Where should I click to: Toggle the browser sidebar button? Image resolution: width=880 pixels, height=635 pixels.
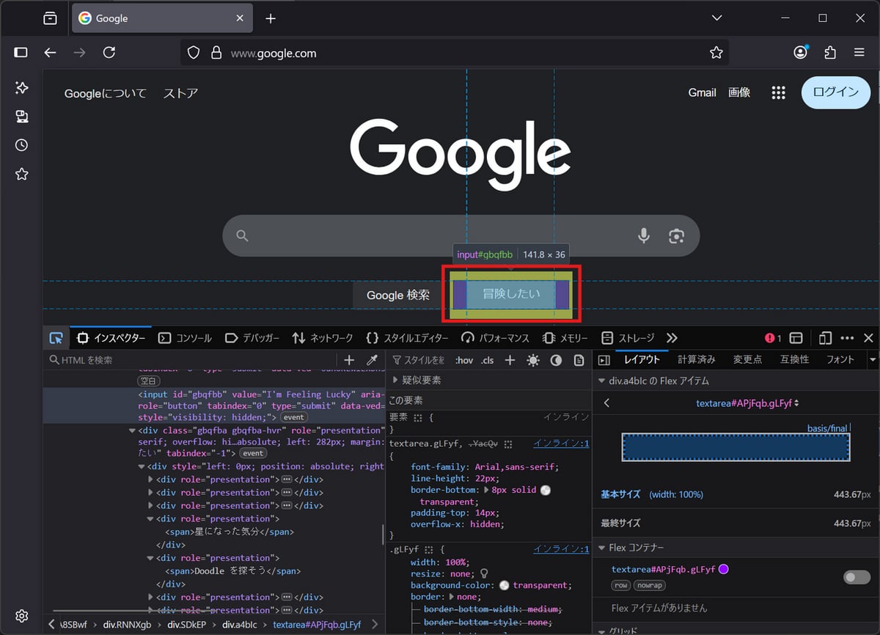pyautogui.click(x=21, y=53)
